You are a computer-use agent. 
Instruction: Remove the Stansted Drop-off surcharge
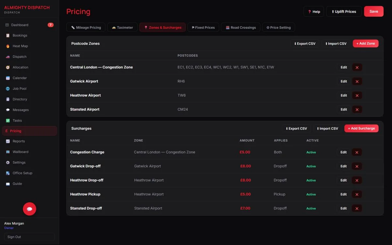[x=357, y=208]
